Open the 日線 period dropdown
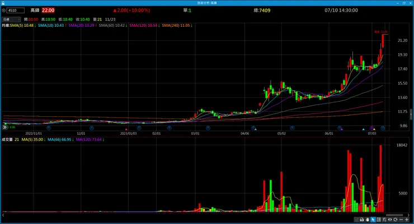Viewport: 414px width, 224px height. 11,19
